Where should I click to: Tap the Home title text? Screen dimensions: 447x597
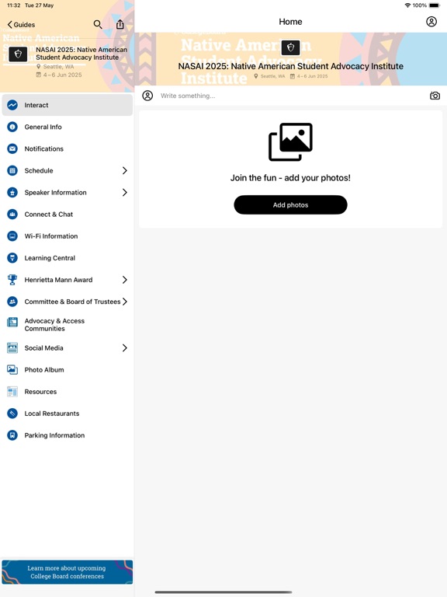(290, 22)
